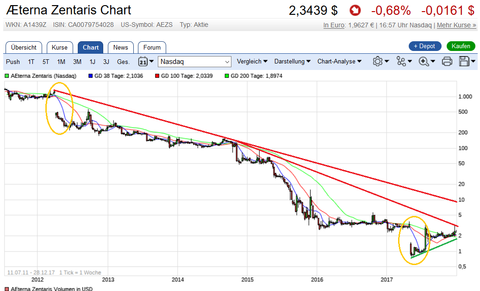Open the Nasdaq exchange dropdown
This screenshot has height=291, width=480.
194,62
